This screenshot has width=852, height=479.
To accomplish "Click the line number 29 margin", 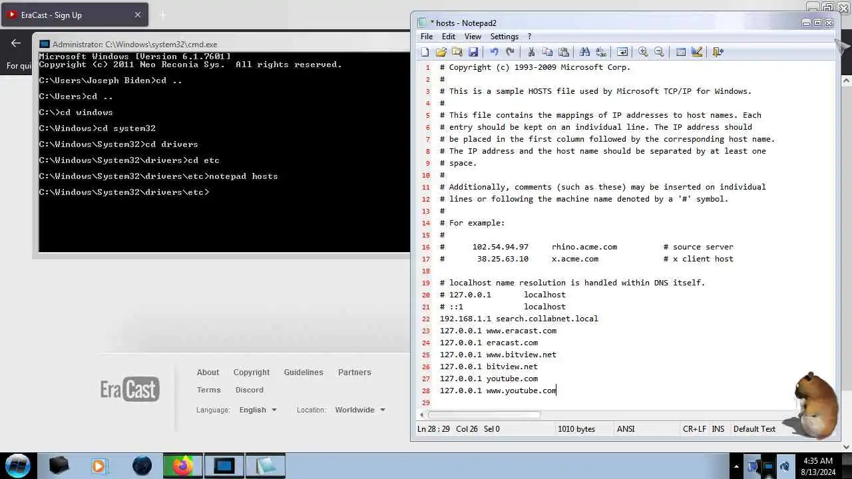I will click(x=426, y=402).
